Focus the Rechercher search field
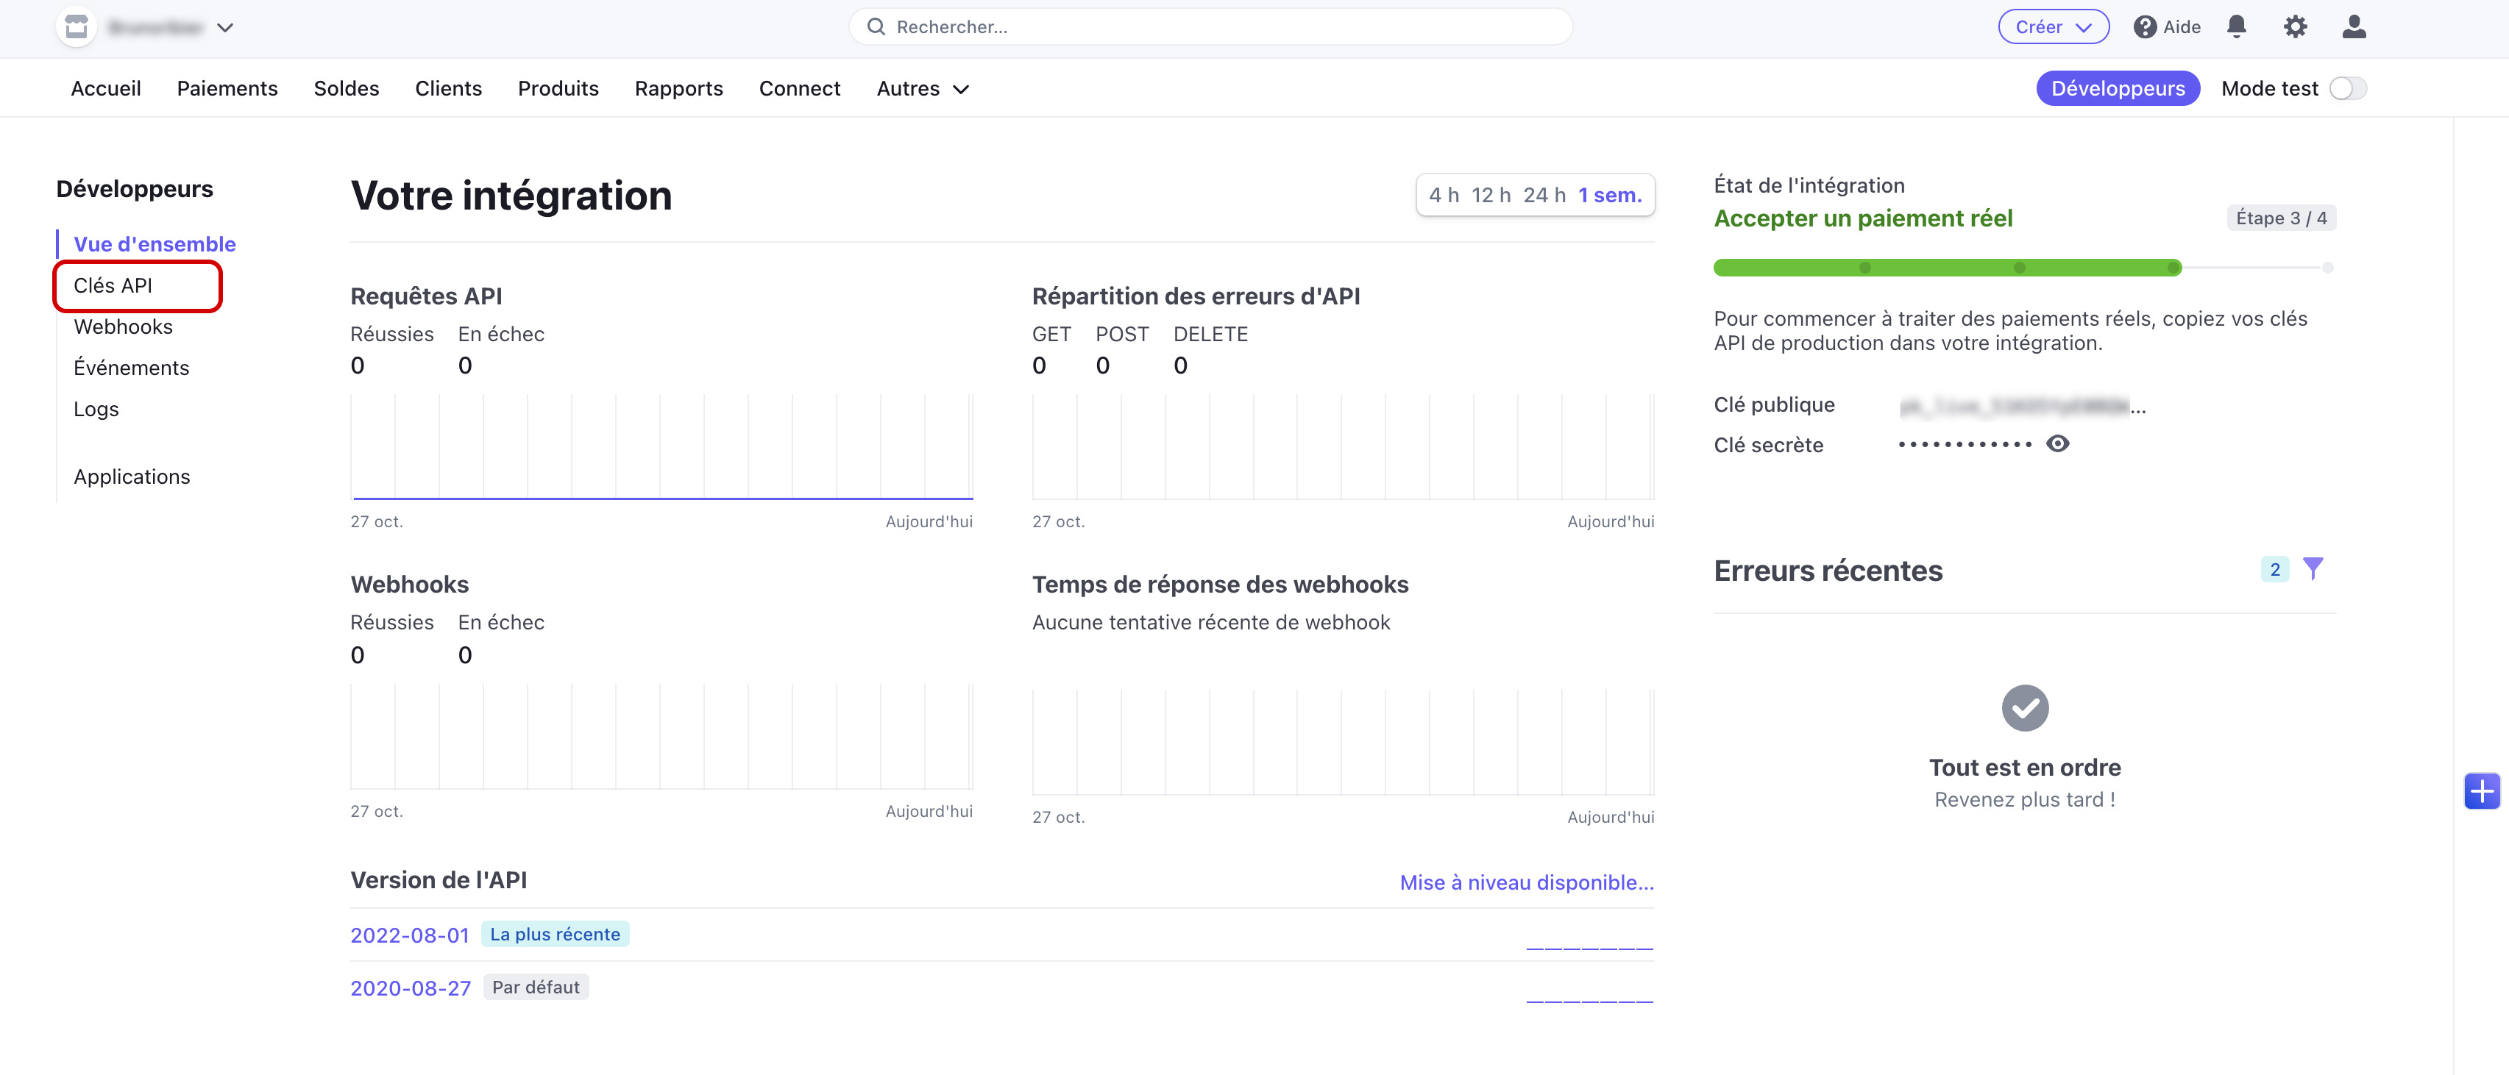The height and width of the screenshot is (1075, 2509). coord(1210,26)
